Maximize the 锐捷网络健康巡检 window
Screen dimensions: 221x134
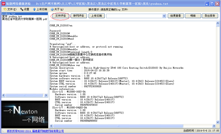pyautogui.click(x=212, y=4)
